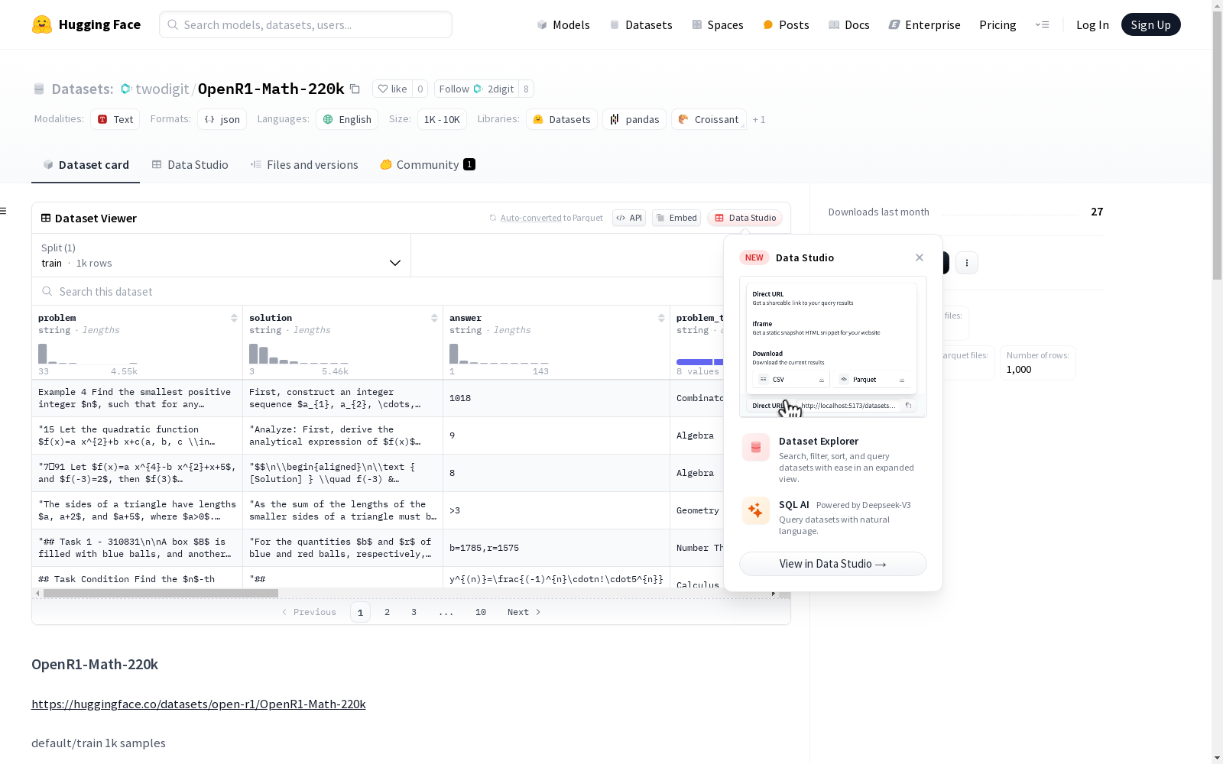Open the Spaces page
This screenshot has height=764, width=1223.
point(718,24)
